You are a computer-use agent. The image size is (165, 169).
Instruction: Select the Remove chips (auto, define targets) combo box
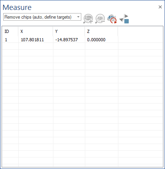42,17
